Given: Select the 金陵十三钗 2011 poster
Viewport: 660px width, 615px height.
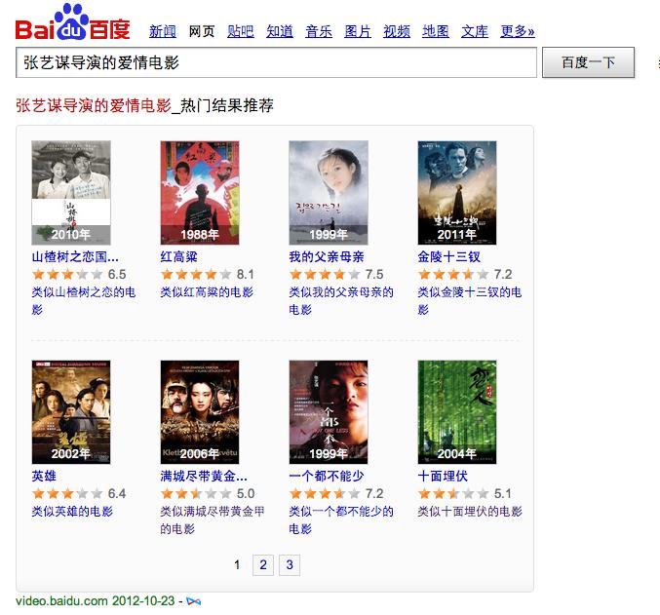Looking at the screenshot, I should coord(456,192).
